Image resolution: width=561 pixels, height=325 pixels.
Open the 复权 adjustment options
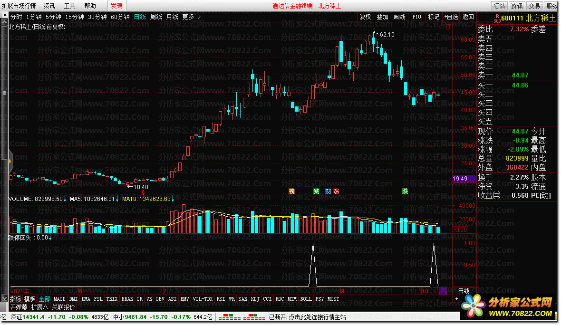[365, 17]
